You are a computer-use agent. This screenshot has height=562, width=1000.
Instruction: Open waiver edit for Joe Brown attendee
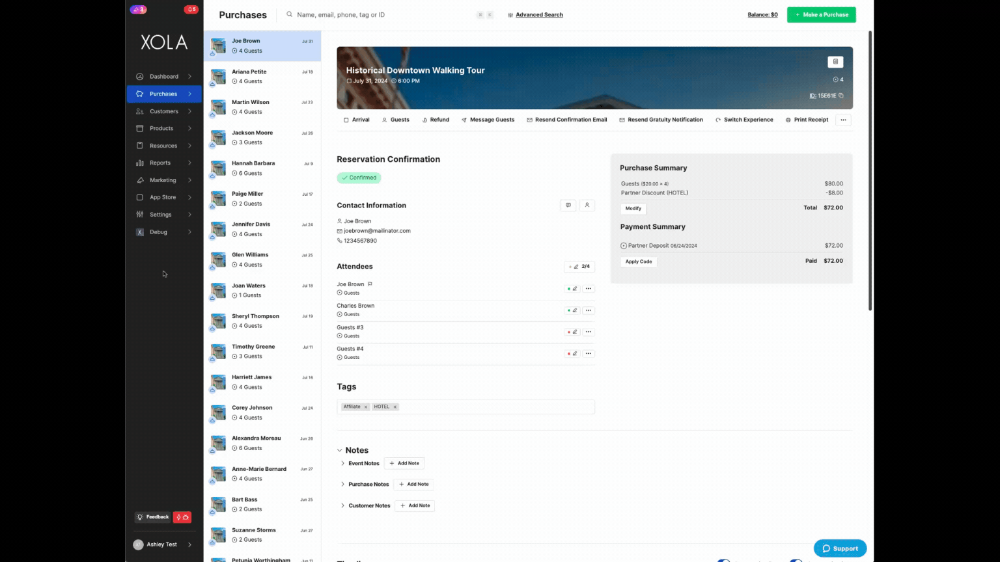point(572,289)
